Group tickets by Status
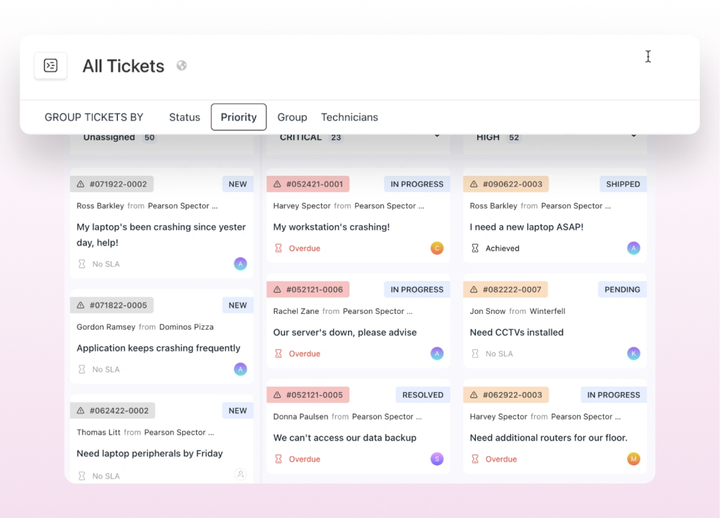The width and height of the screenshot is (720, 518). (184, 117)
